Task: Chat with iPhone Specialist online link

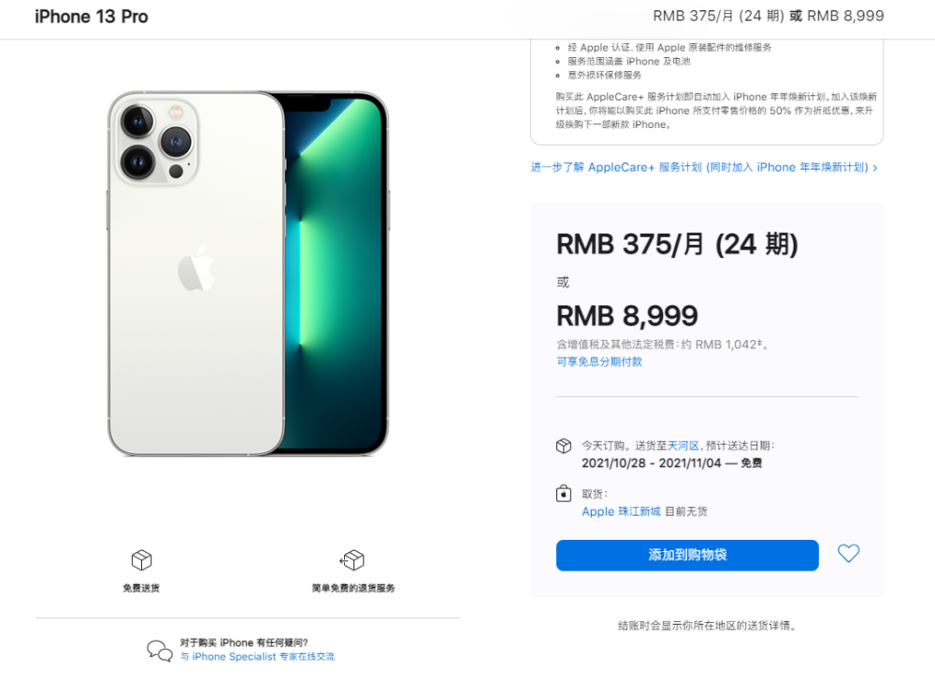Action: (257, 657)
